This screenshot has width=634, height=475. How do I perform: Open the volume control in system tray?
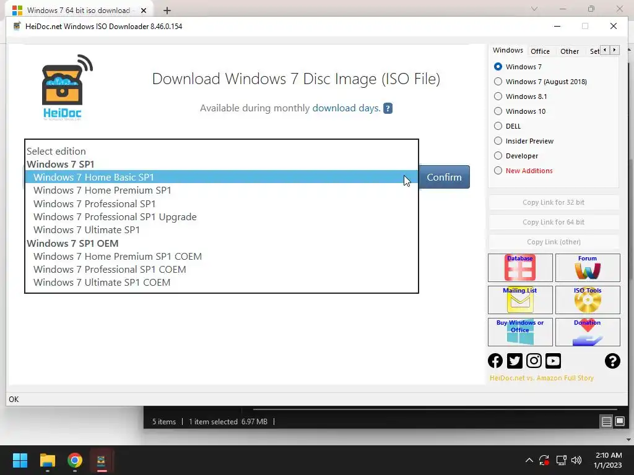(x=576, y=460)
